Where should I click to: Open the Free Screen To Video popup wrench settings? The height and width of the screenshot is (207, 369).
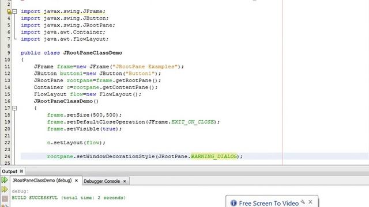303,202
